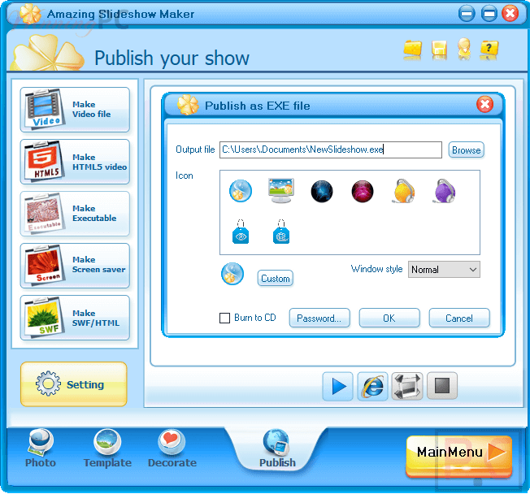The width and height of the screenshot is (530, 494).
Task: Click Make SWF/HTML button
Action: click(75, 318)
